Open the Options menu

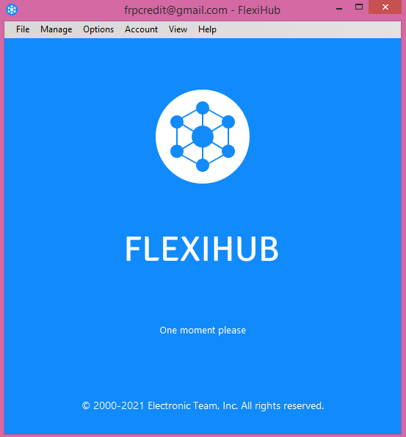[98, 29]
